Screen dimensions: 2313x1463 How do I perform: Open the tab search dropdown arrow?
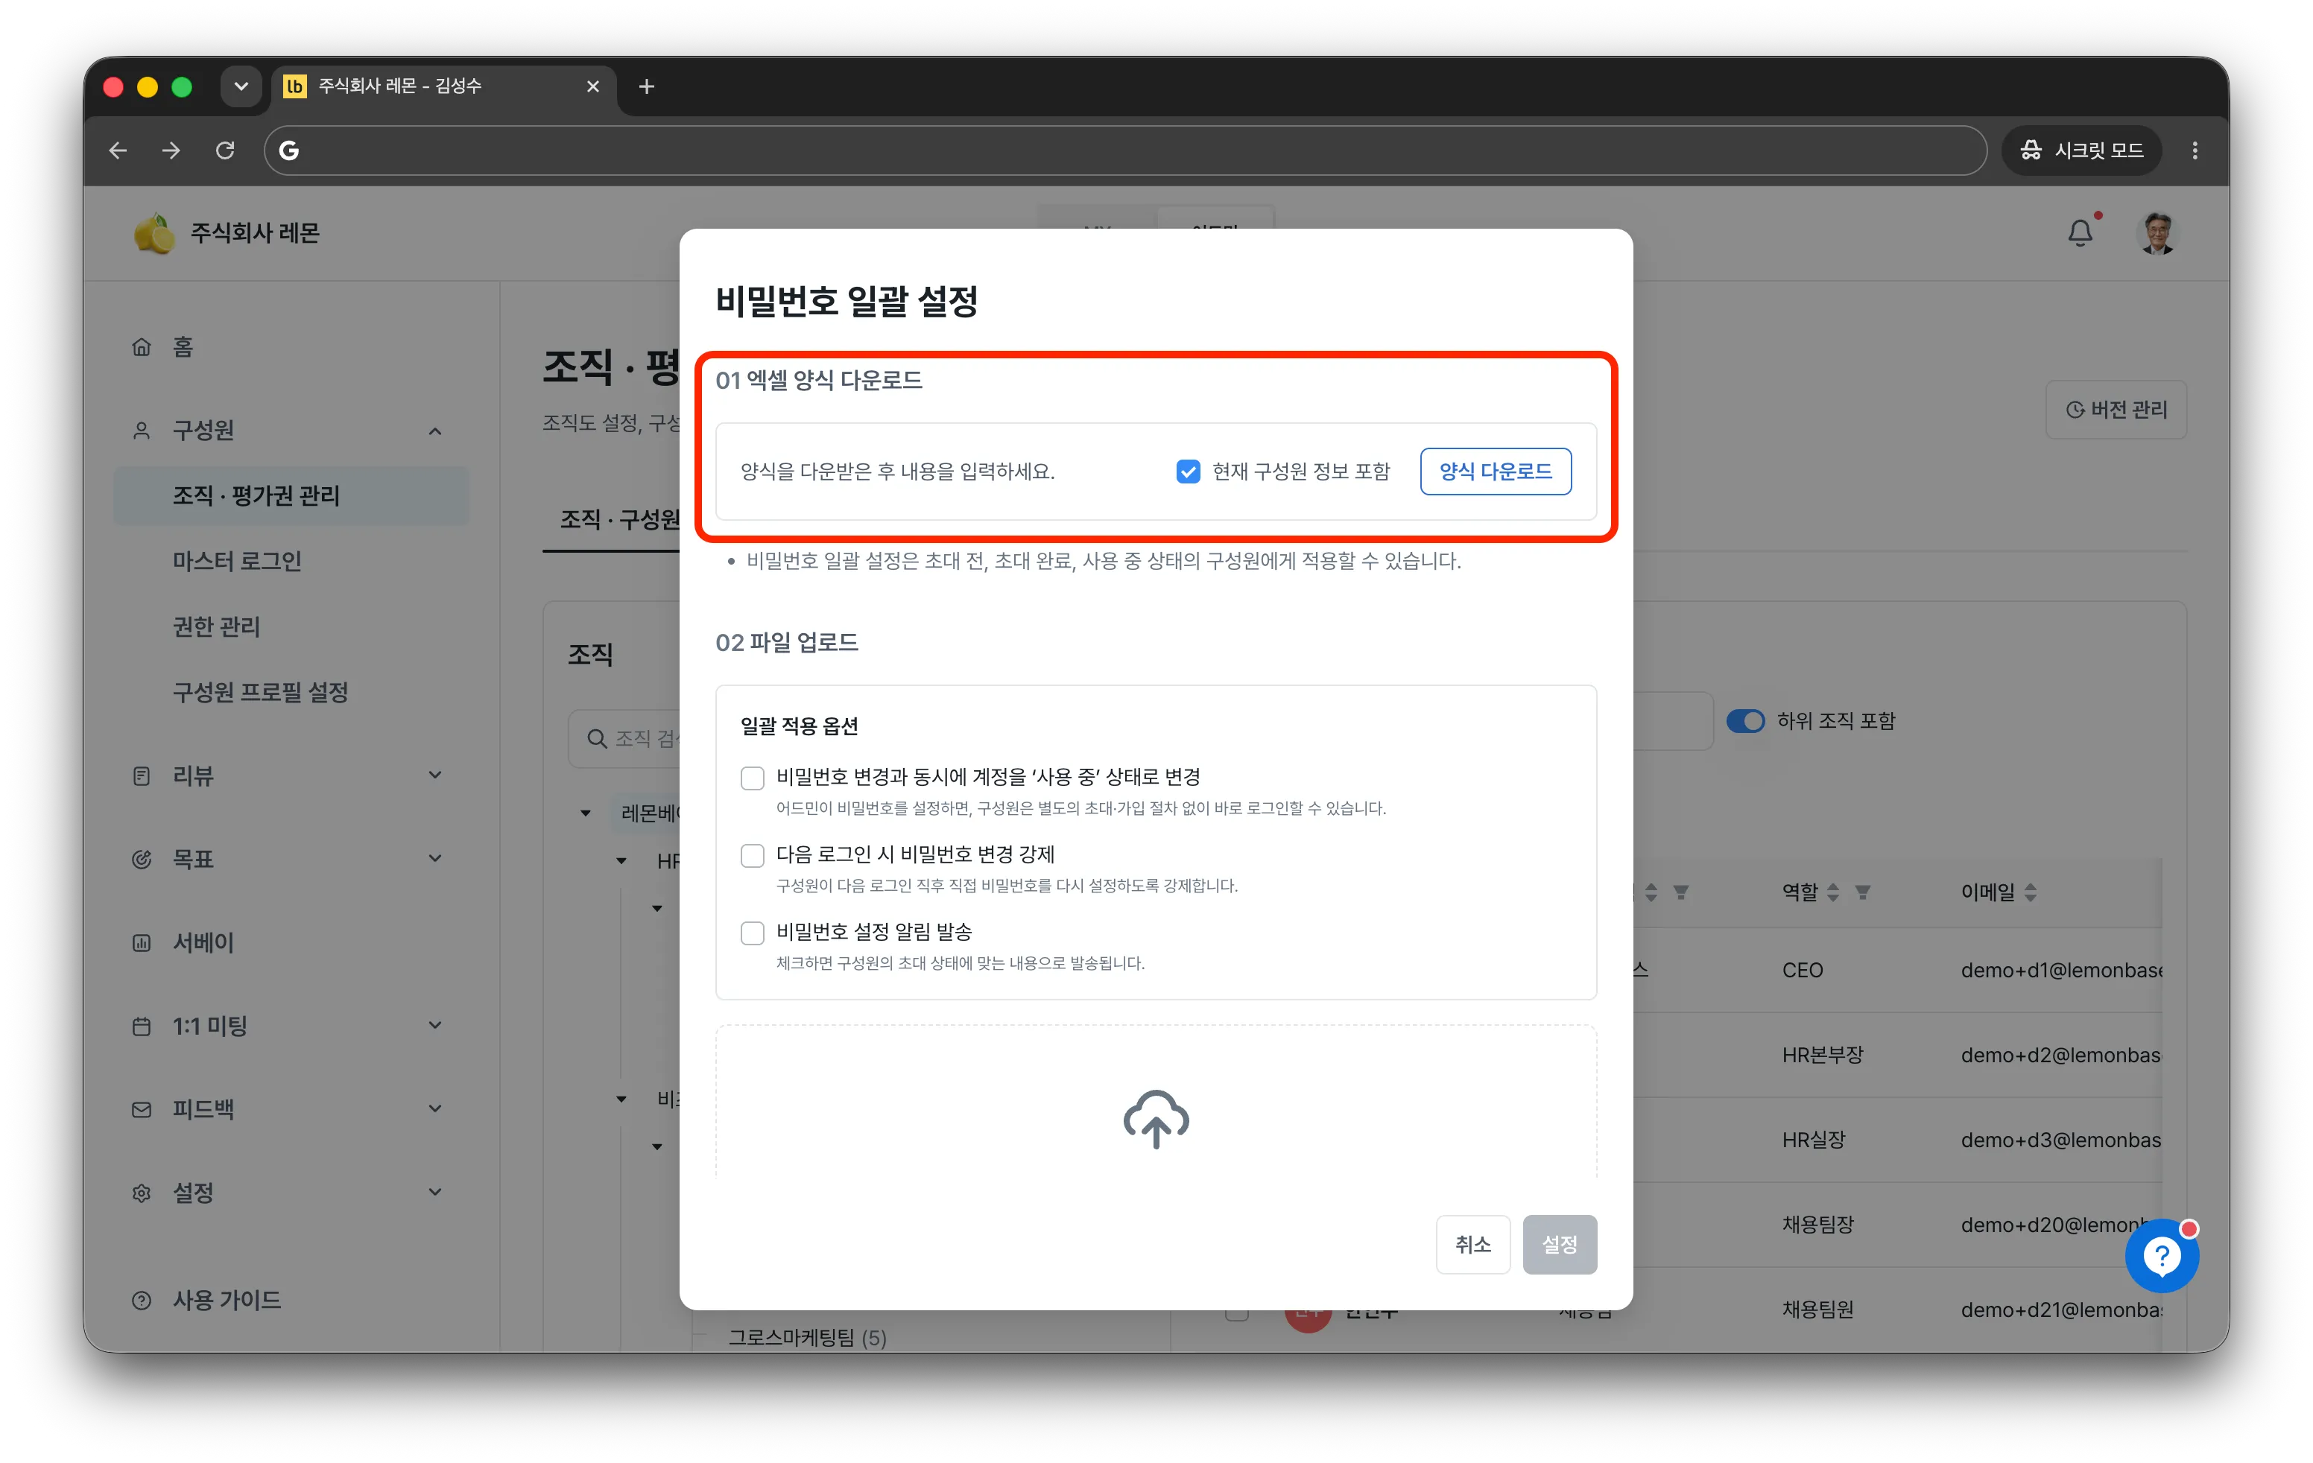point(241,86)
